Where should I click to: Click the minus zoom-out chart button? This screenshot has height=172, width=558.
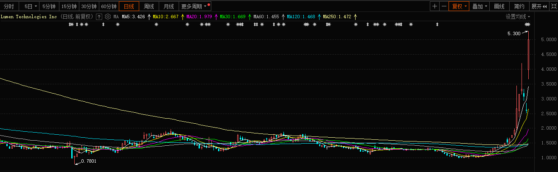444,6
